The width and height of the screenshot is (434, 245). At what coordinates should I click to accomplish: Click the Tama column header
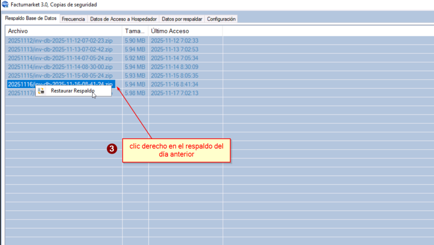(x=134, y=31)
